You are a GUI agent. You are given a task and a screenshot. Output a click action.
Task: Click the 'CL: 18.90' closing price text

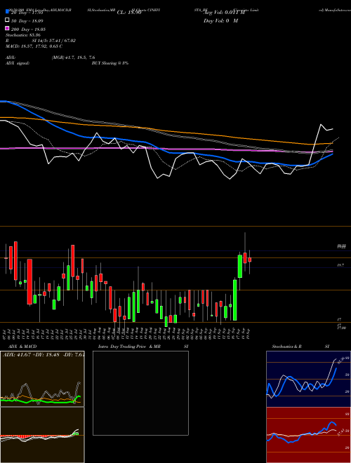click(x=129, y=13)
